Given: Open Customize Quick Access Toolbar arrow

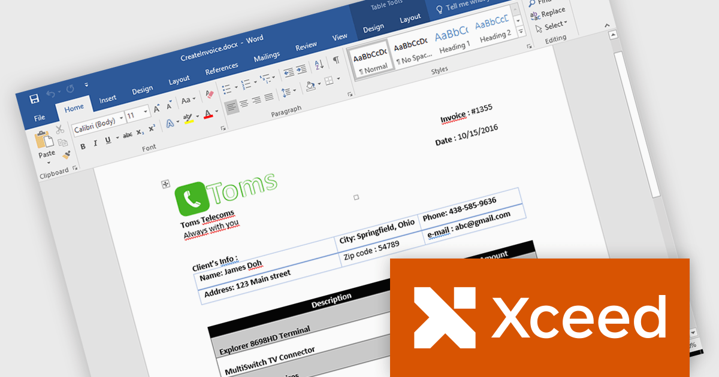Looking at the screenshot, I should click(86, 85).
